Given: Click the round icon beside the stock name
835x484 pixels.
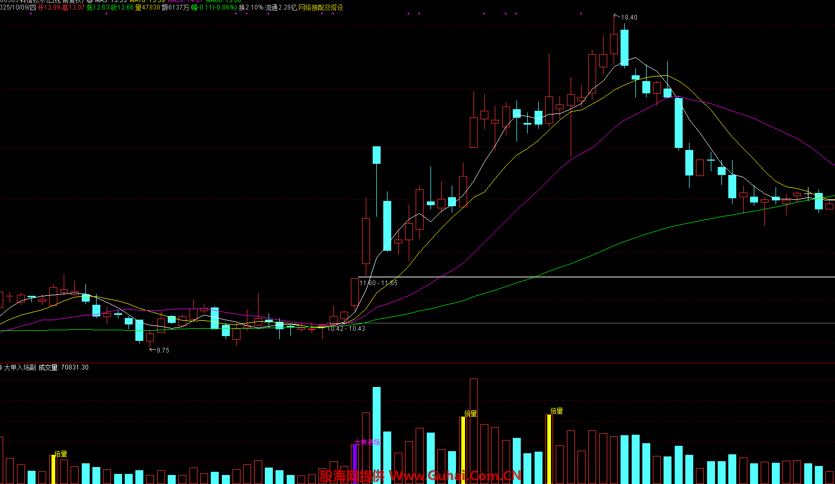Looking at the screenshot, I should click(x=89, y=1).
